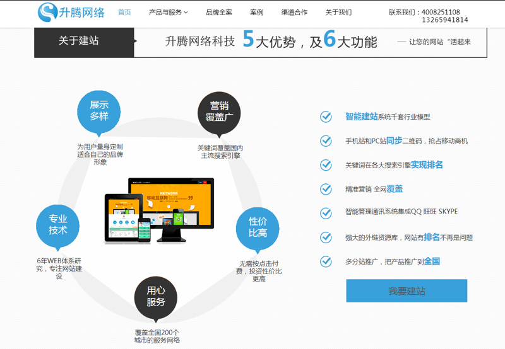Click the headline 升腾网络科技5大优势，及6大功能
This screenshot has height=349, width=505.
tap(271, 40)
